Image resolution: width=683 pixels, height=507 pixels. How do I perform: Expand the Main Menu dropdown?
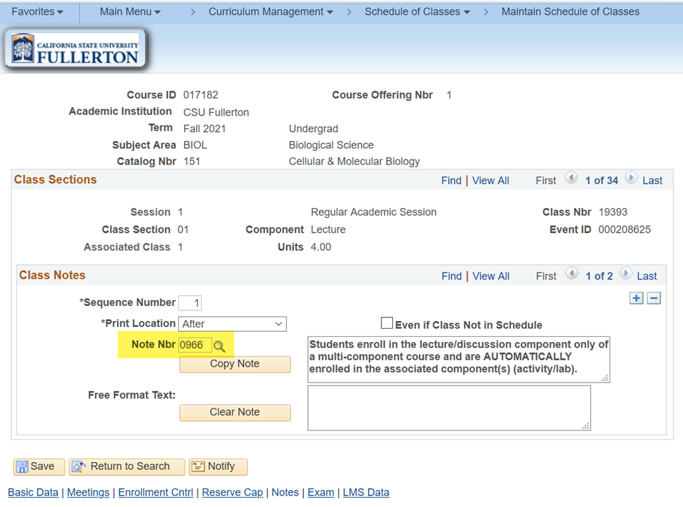click(130, 12)
